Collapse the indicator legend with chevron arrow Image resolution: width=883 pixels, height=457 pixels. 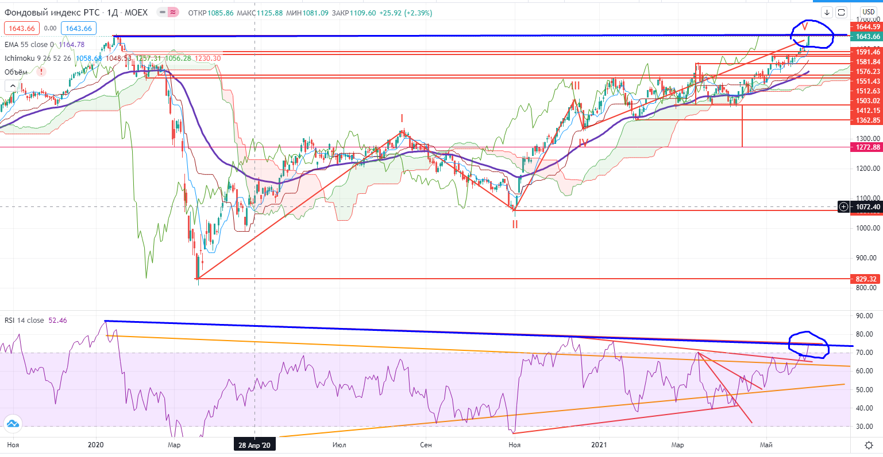point(11,86)
